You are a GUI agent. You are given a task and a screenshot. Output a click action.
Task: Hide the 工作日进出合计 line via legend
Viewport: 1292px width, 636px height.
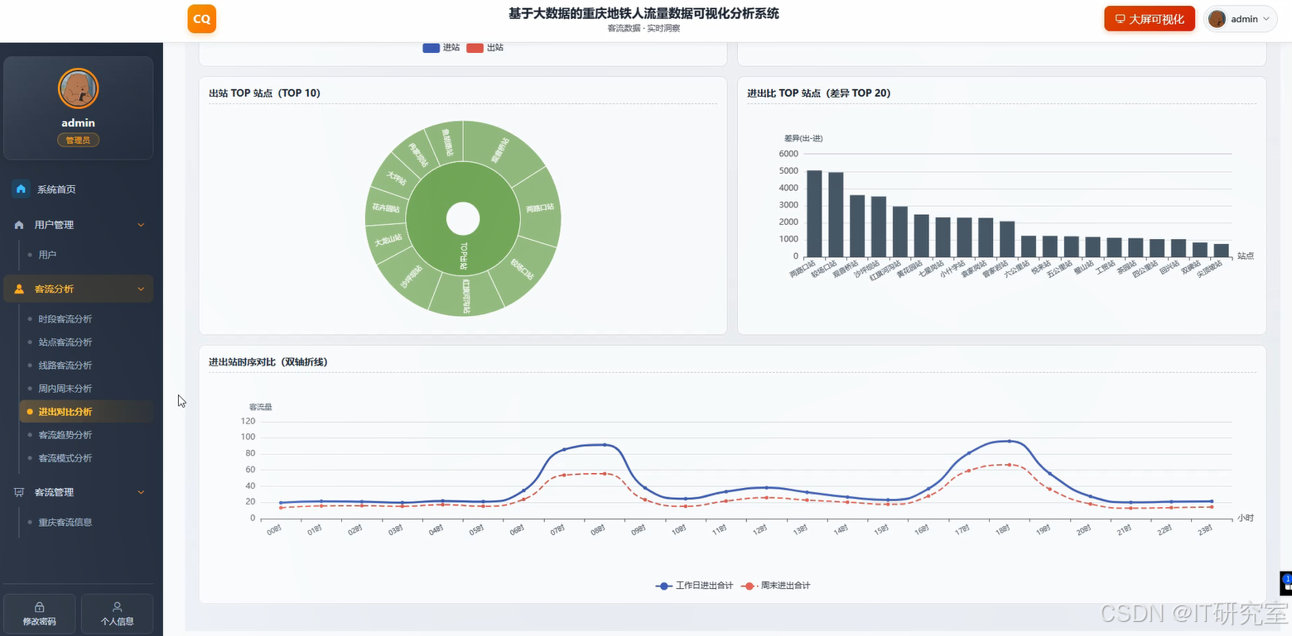point(694,586)
